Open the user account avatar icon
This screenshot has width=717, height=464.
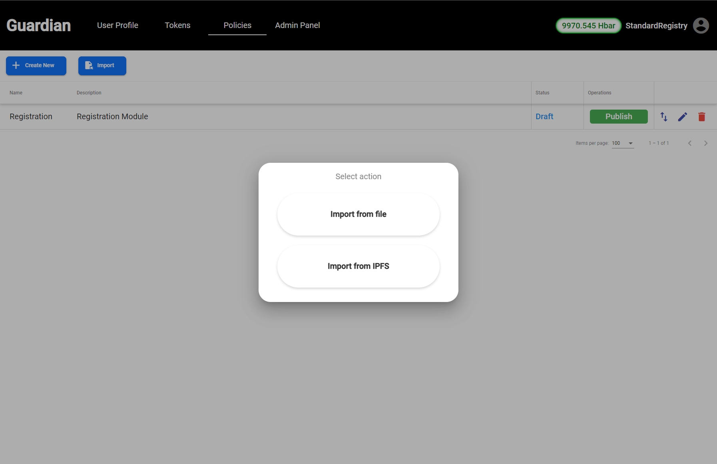701,26
